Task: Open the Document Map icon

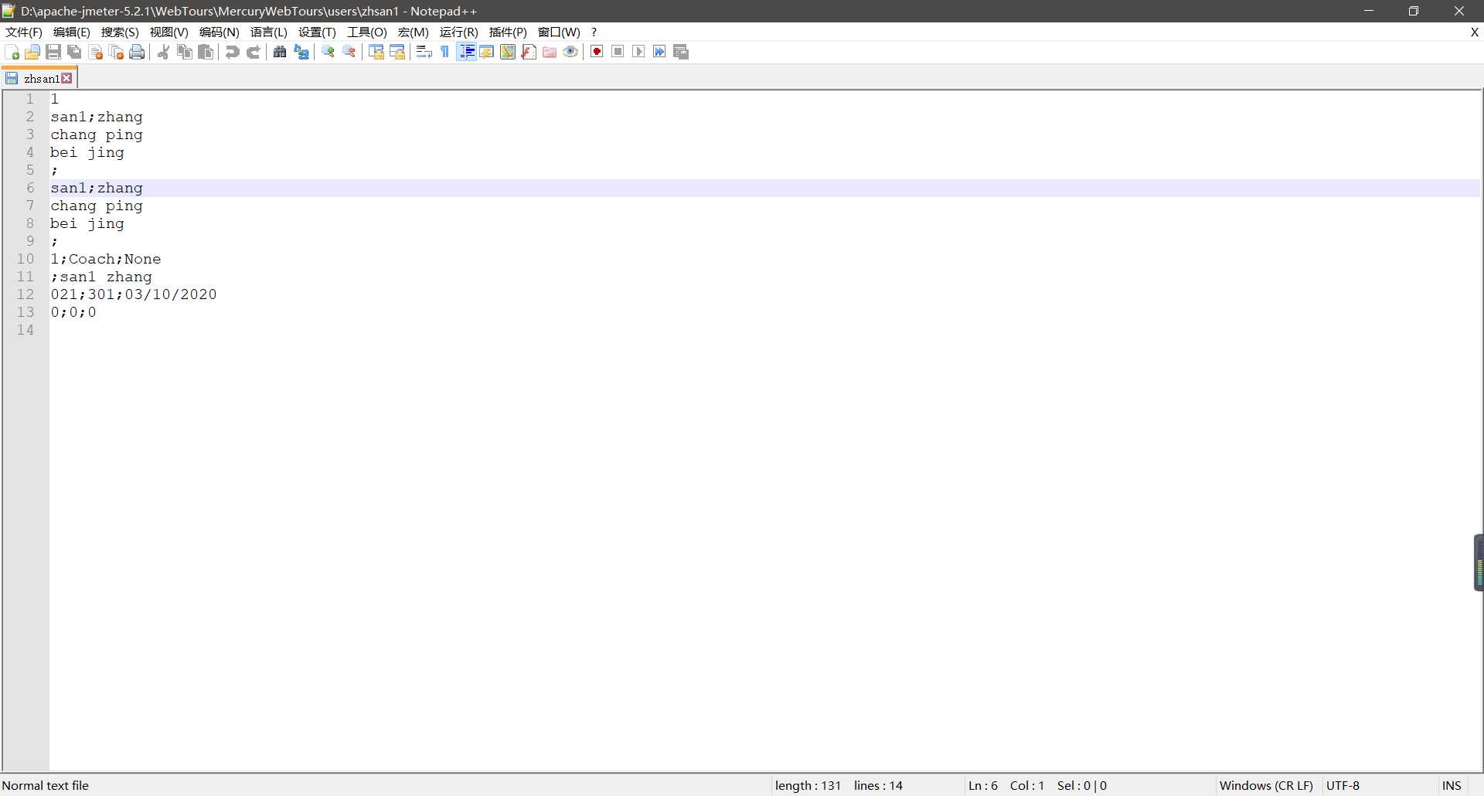Action: coord(508,52)
